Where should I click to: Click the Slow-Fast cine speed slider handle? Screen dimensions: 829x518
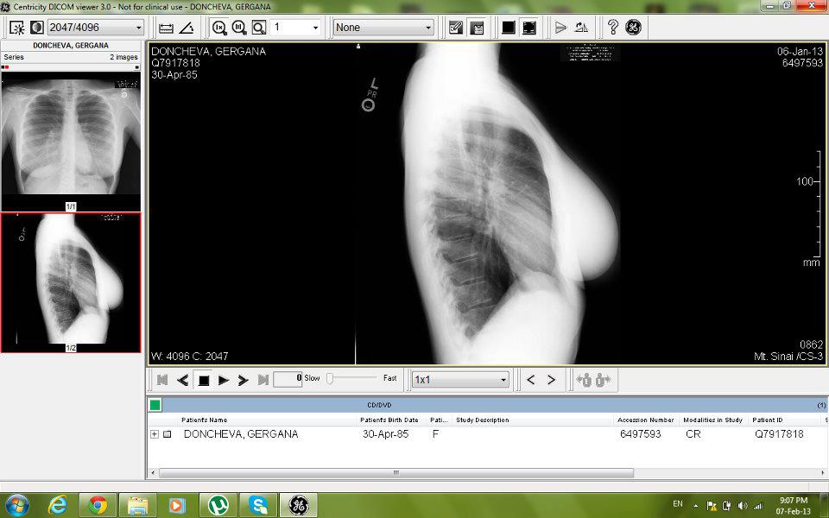pos(329,378)
